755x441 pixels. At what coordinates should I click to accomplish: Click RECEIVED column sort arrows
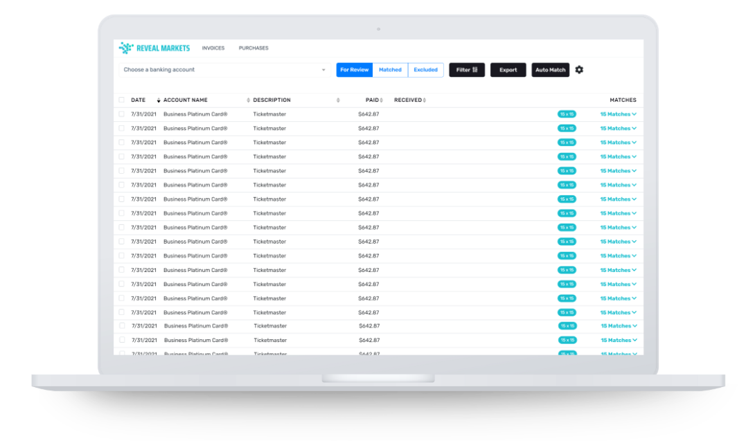coord(424,100)
